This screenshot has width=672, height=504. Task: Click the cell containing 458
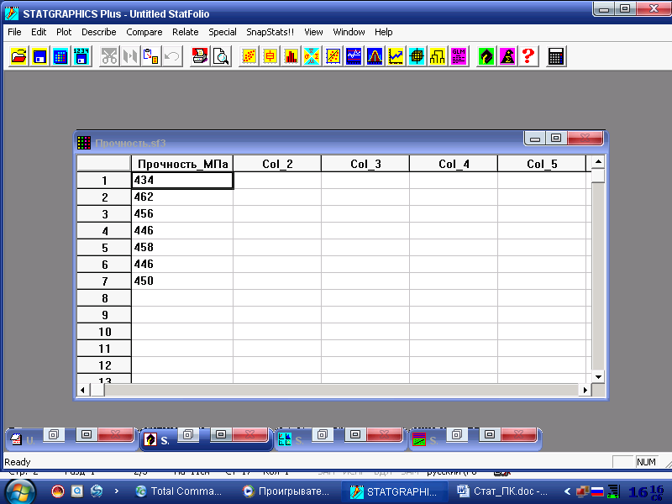click(182, 247)
